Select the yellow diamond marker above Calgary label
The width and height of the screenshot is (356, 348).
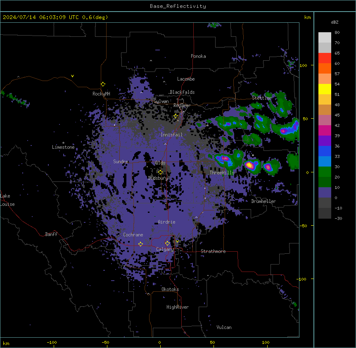(167, 243)
